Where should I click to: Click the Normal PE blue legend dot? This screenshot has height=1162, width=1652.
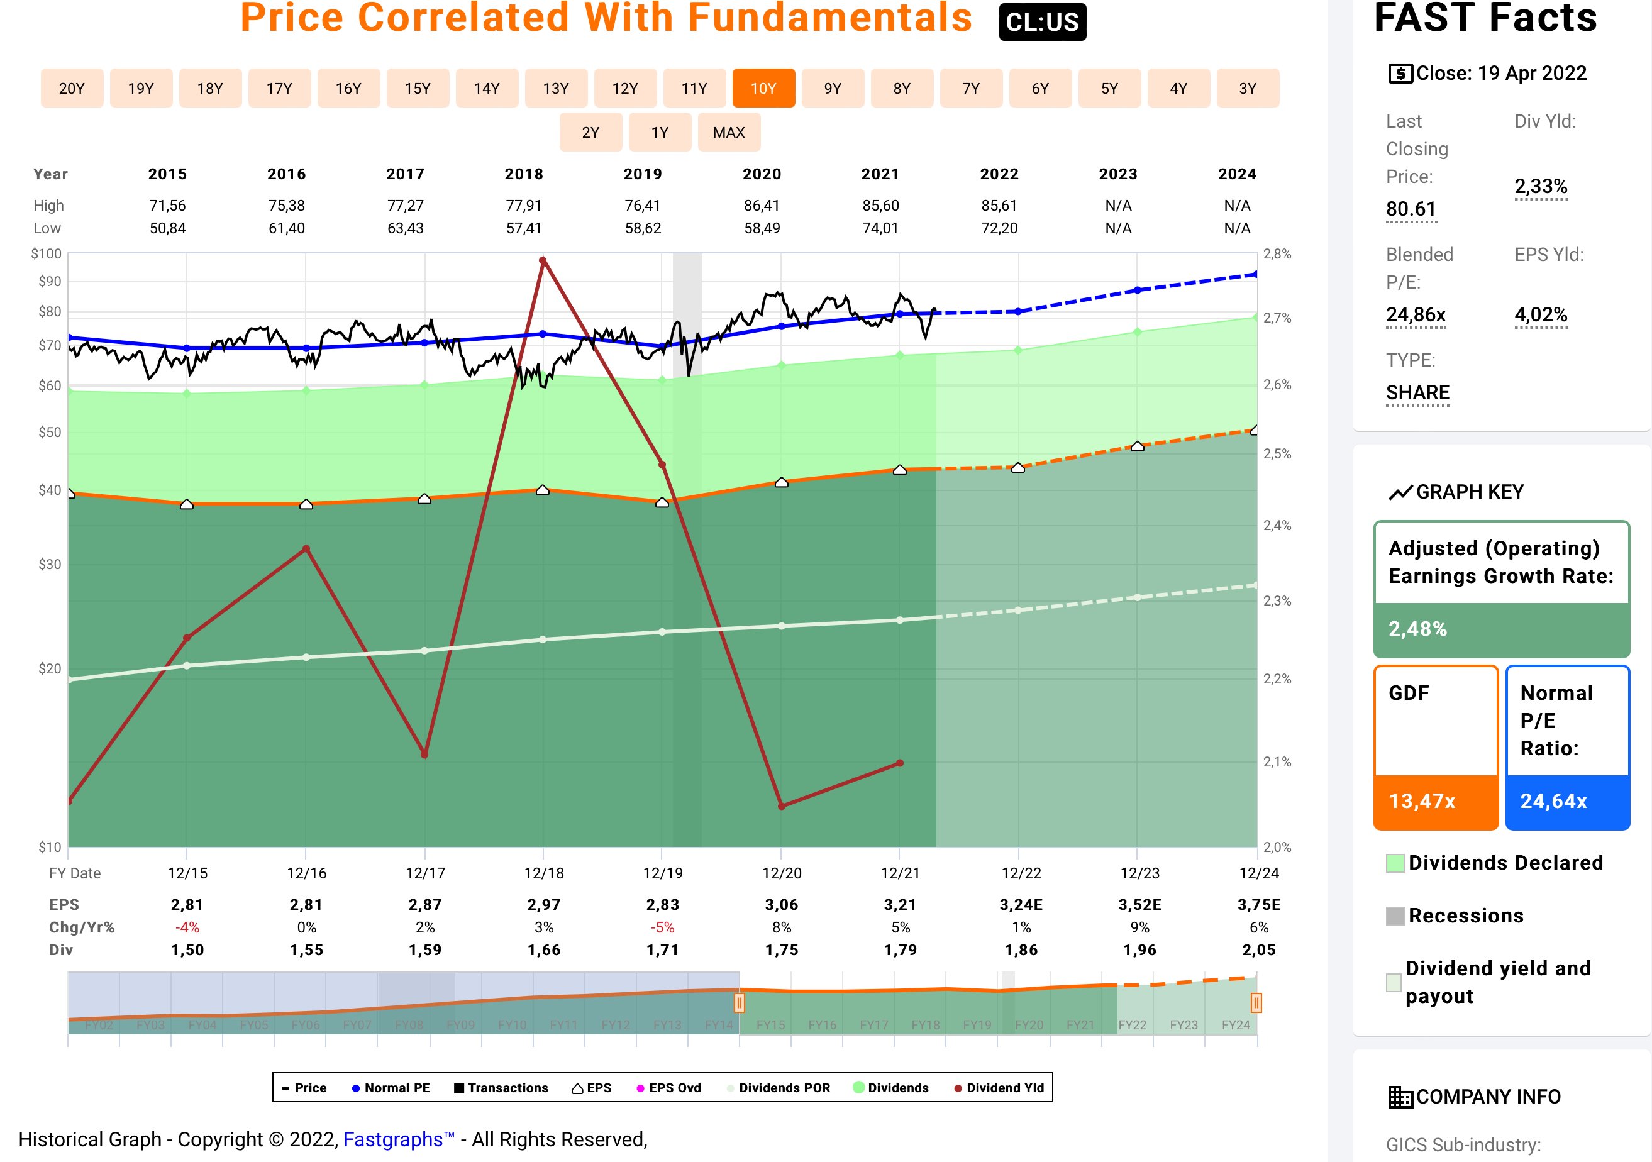(x=355, y=1088)
